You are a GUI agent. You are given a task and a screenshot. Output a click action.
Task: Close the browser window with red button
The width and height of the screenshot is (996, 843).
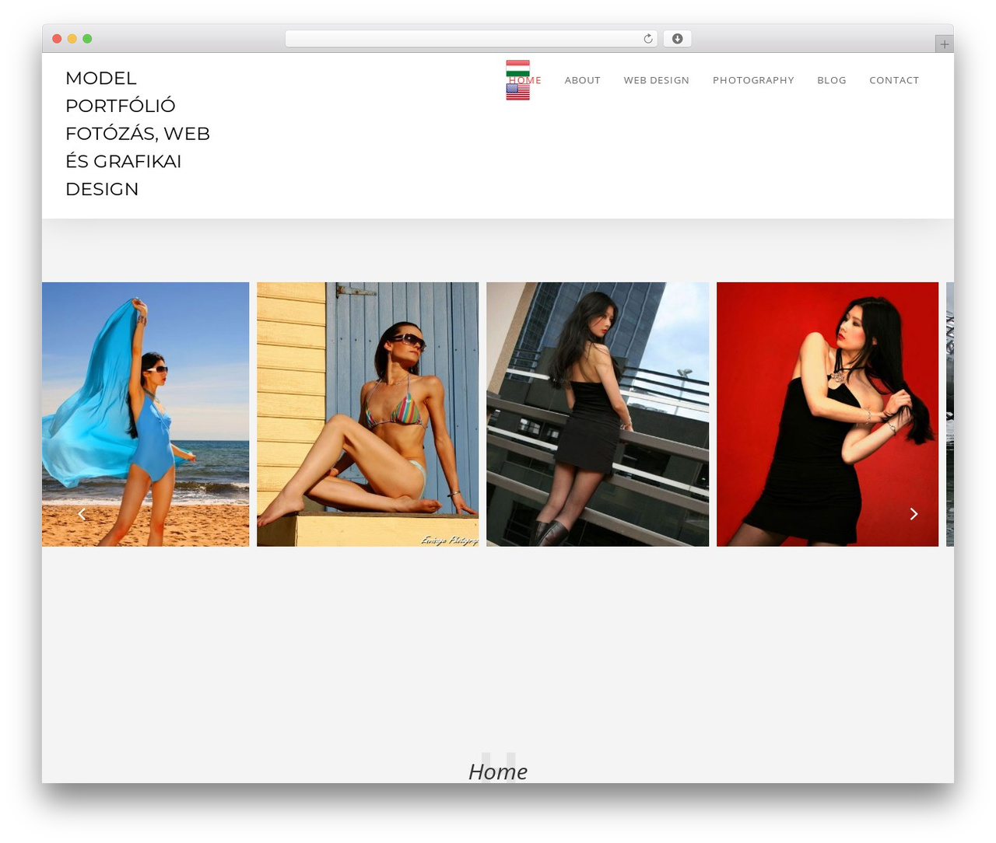click(57, 39)
